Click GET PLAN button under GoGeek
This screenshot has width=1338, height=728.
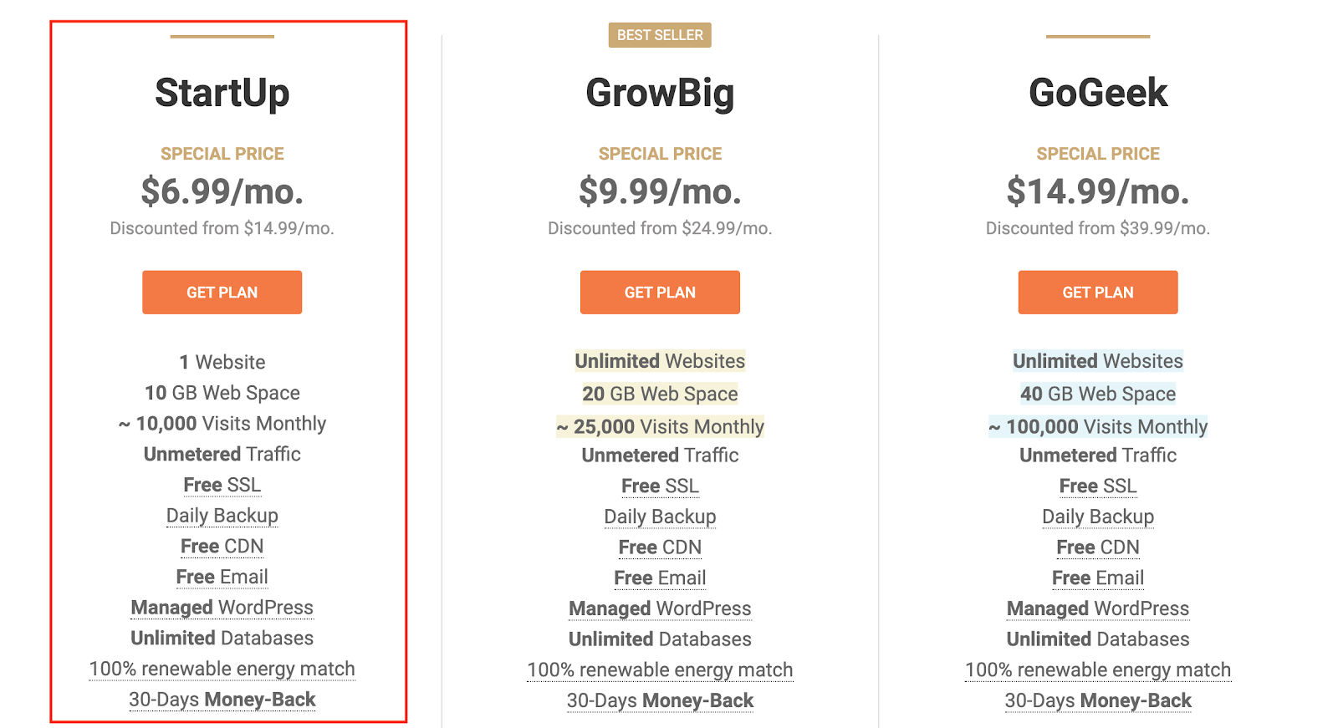point(1097,293)
